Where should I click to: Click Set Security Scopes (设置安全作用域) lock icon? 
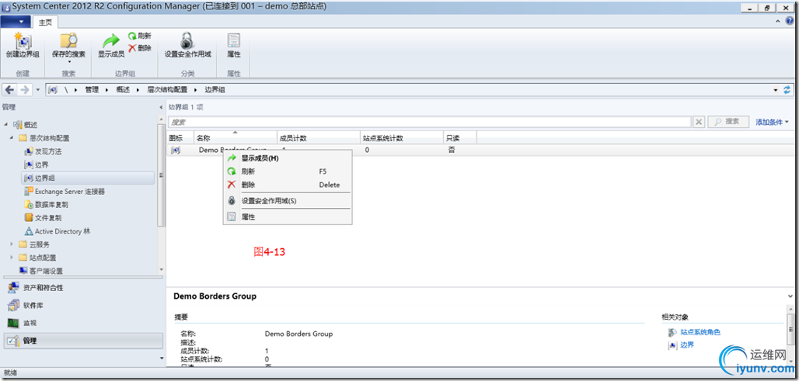[187, 41]
